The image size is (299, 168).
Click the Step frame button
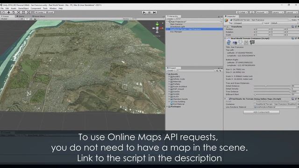[x=155, y=13]
